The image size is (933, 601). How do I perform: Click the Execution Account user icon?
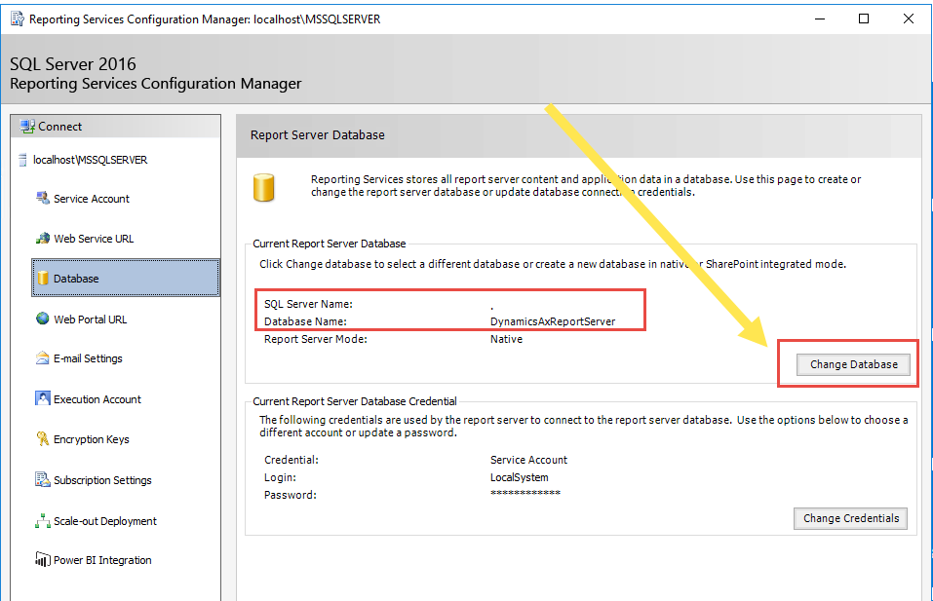[42, 398]
